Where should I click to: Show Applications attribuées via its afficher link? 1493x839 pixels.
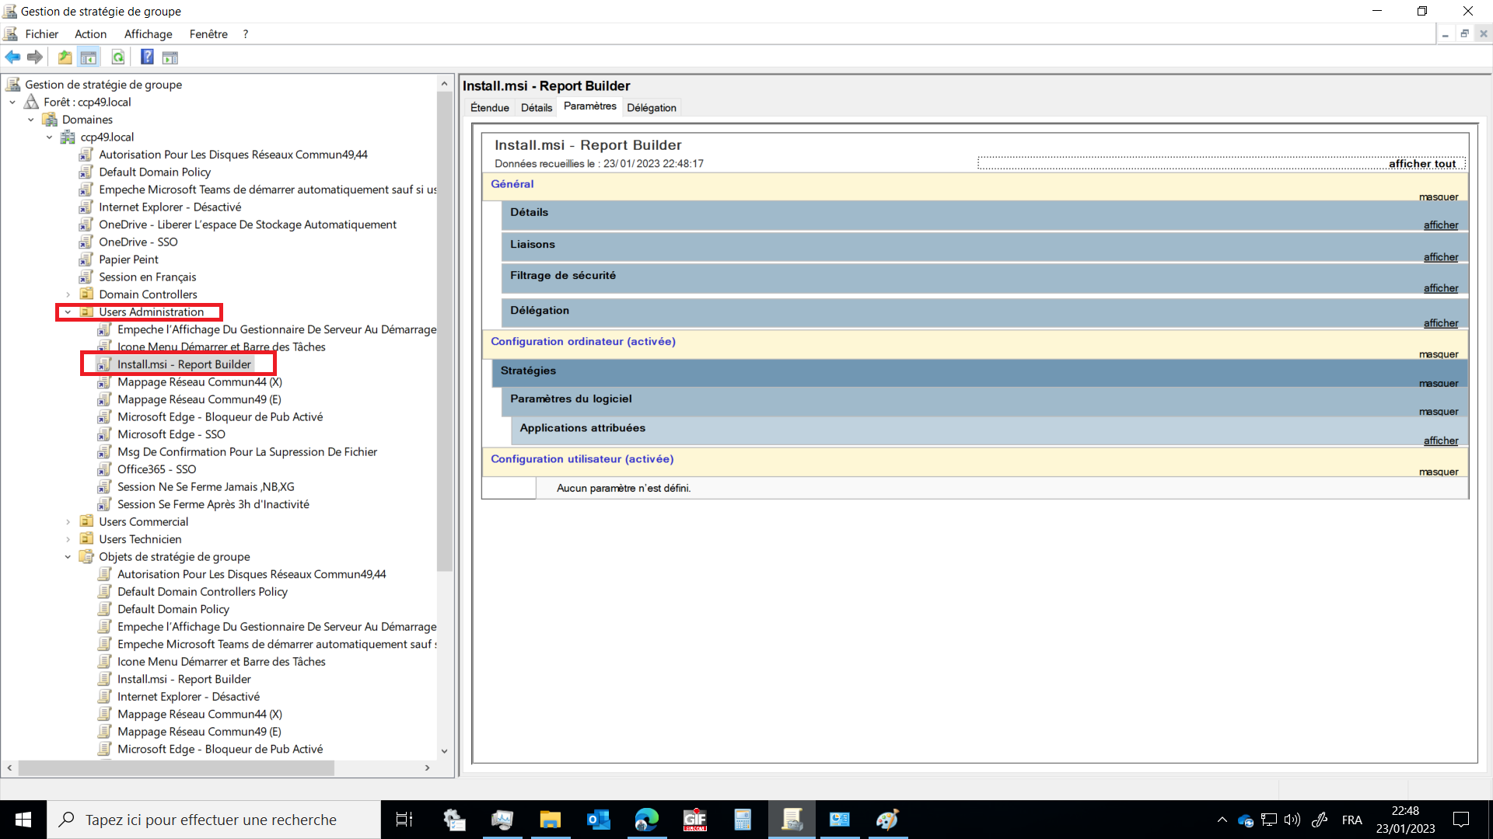pyautogui.click(x=1440, y=440)
